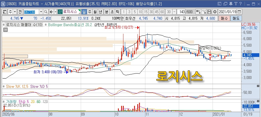The width and height of the screenshot is (261, 117).
Task: Choose the 10 interval button
Action: pyautogui.click(x=140, y=12)
